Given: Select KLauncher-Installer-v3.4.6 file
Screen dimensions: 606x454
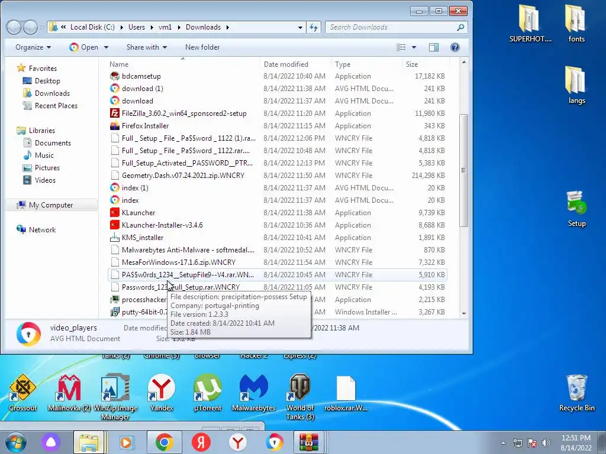Looking at the screenshot, I should point(162,225).
